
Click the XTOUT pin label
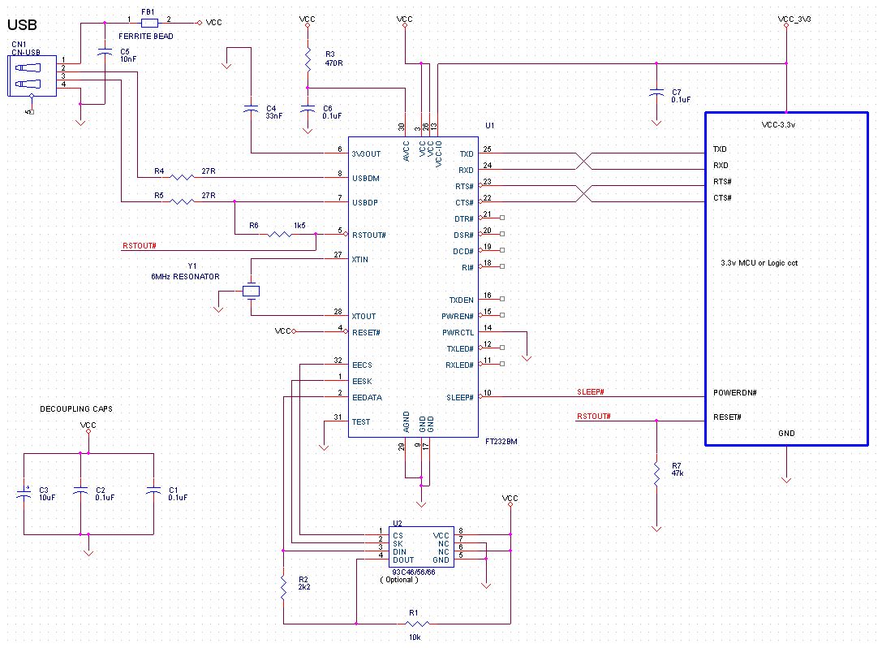click(364, 316)
